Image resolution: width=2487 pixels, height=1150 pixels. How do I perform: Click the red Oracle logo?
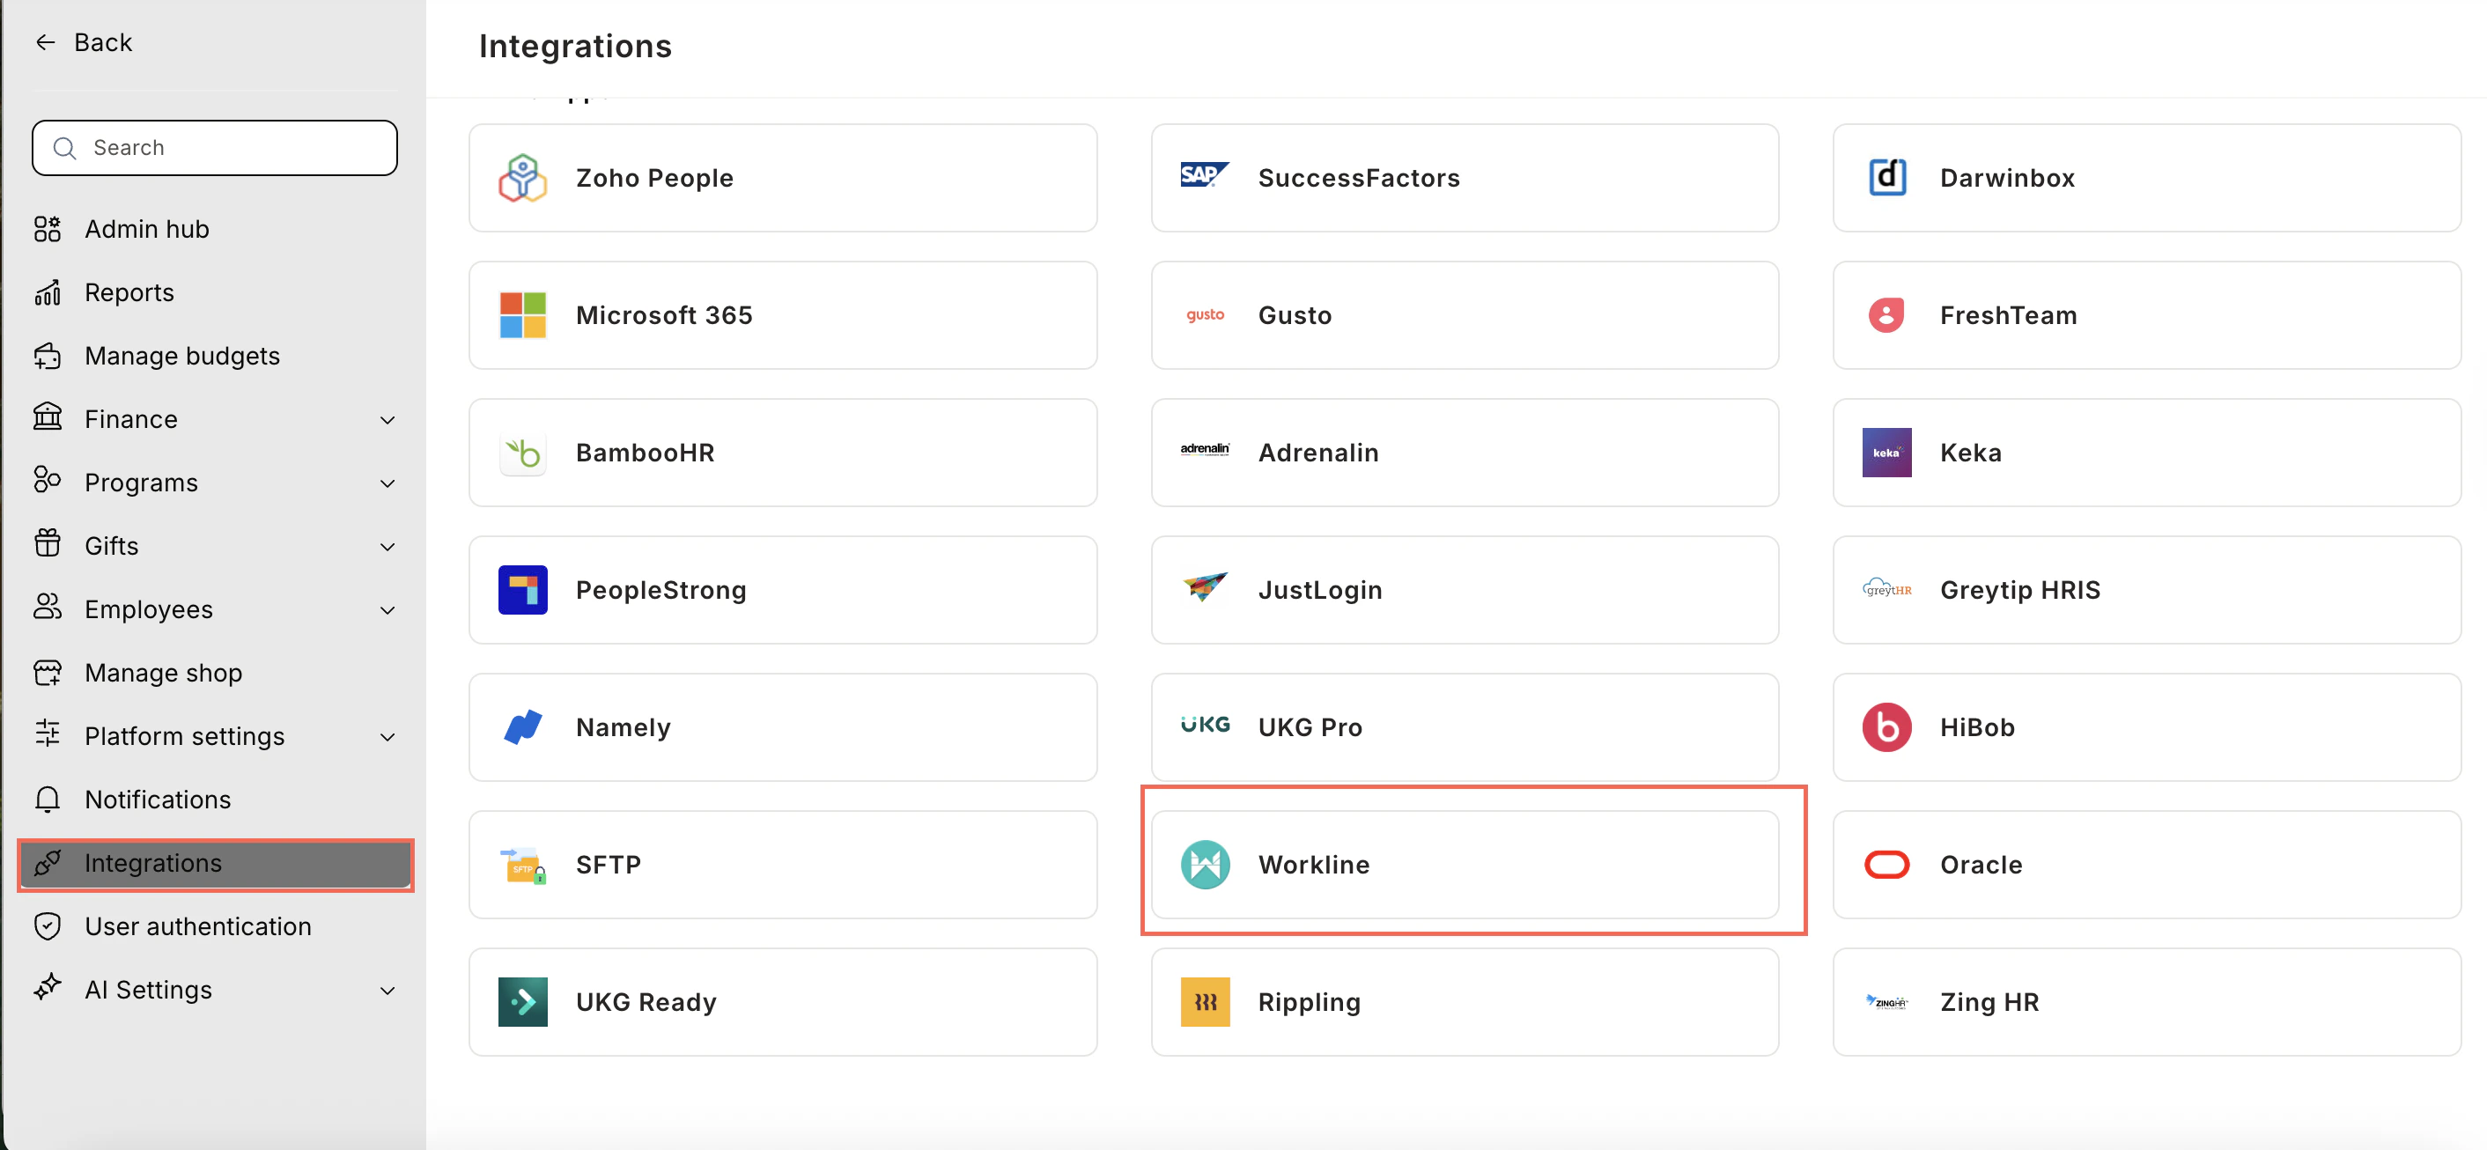click(x=1886, y=864)
